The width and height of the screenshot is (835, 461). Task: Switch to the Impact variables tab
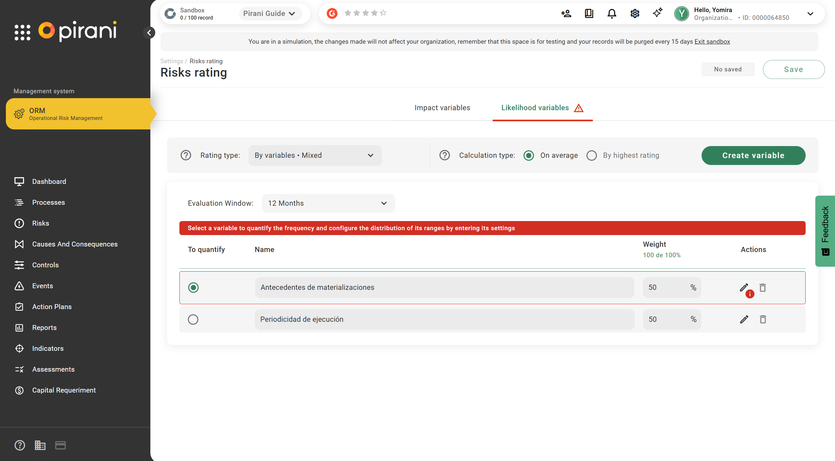(442, 108)
